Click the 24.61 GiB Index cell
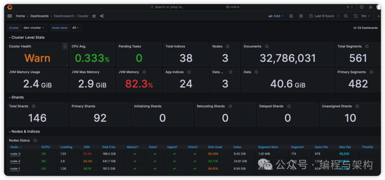This screenshot has width=385, height=180. click(240, 161)
